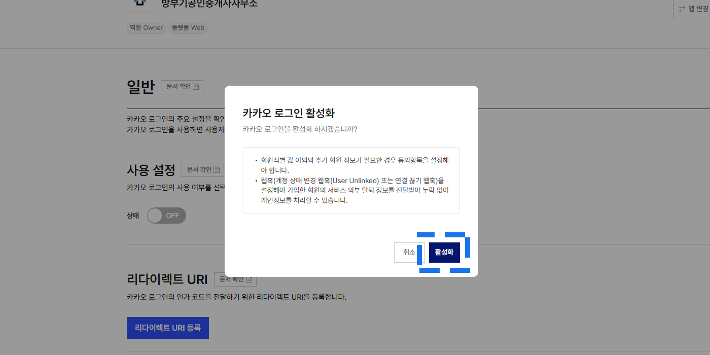Open 문서 확인 beside 사용 설정 heading
This screenshot has height=355, width=710.
pos(202,169)
